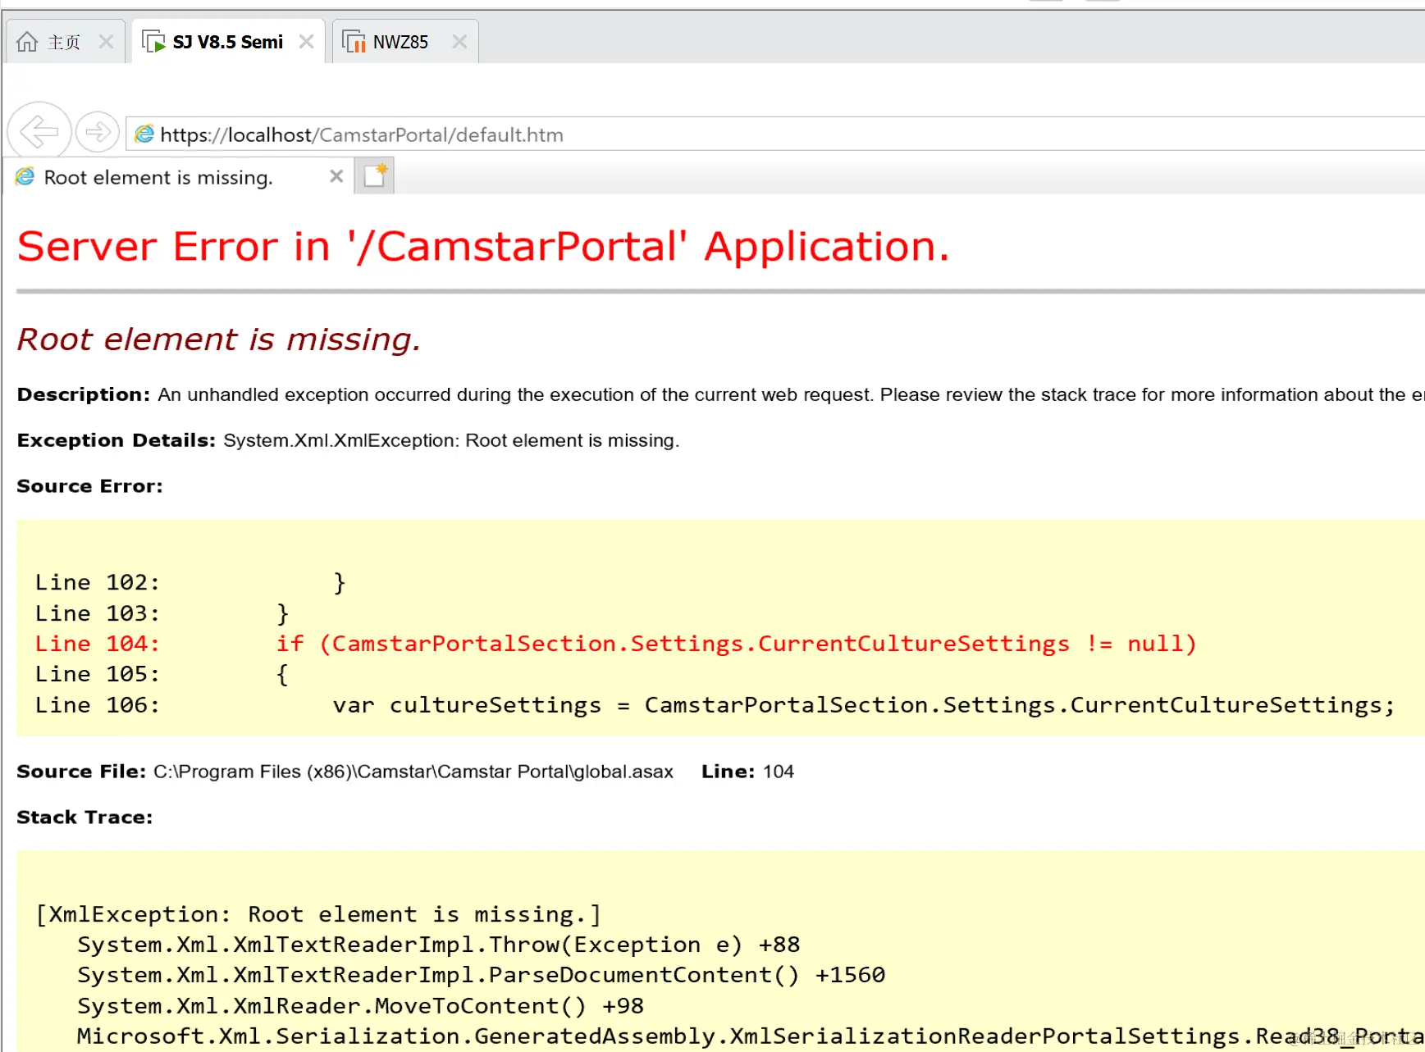Click source code Line 103
The image size is (1425, 1052).
pos(162,613)
